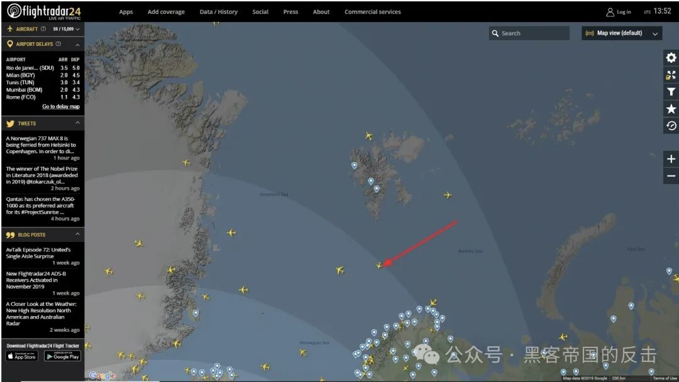
Task: Collapse the Airport Delays panel
Action: point(77,44)
